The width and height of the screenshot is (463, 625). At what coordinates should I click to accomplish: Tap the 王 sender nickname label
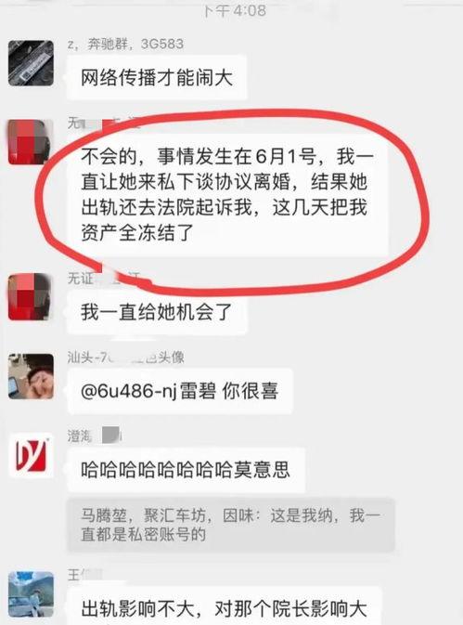click(84, 575)
